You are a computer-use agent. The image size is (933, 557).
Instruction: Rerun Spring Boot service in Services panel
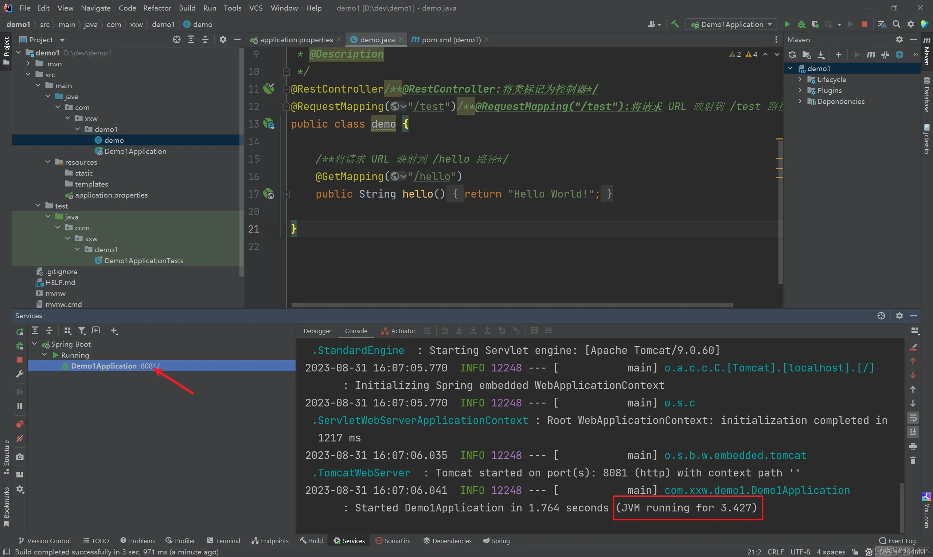pos(20,331)
